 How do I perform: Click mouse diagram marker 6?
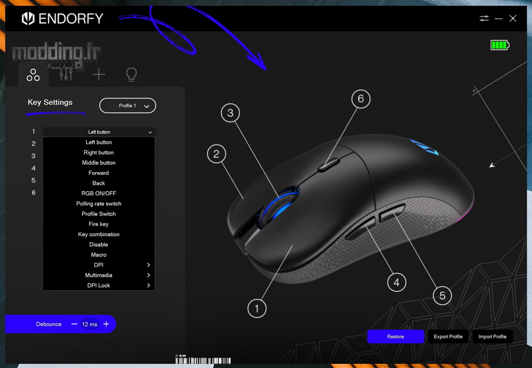361,99
